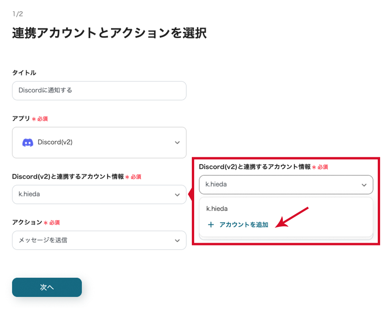Click the Discord logo icon in app field
Viewport: 386px width, 309px height.
click(x=28, y=142)
